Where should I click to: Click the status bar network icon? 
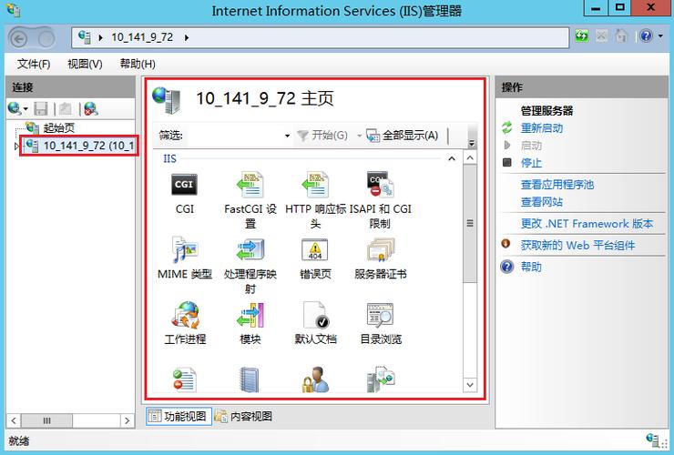coord(654,440)
